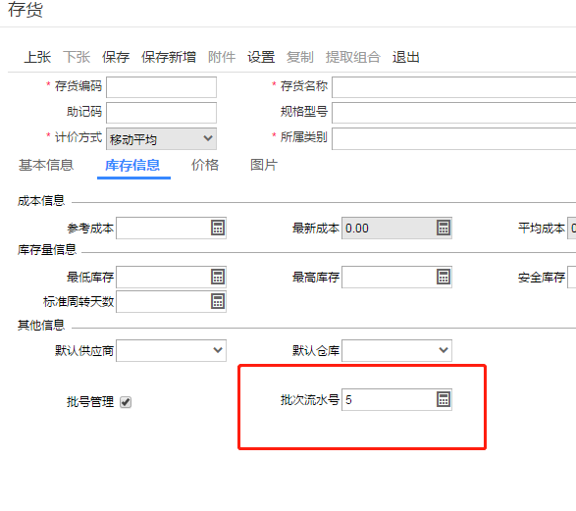576x511 pixels.
Task: Click calculator icon in 标准周转天数 field
Action: coord(218,301)
